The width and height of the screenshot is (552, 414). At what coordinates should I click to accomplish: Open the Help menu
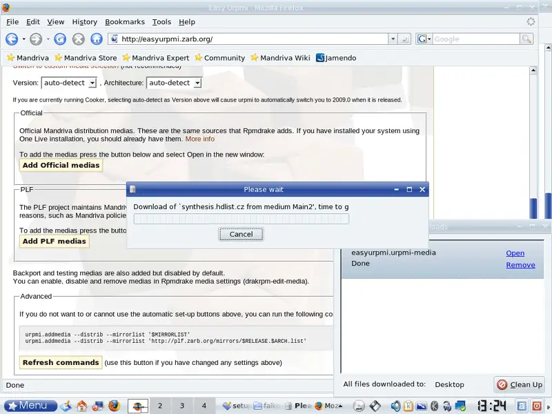(x=186, y=22)
